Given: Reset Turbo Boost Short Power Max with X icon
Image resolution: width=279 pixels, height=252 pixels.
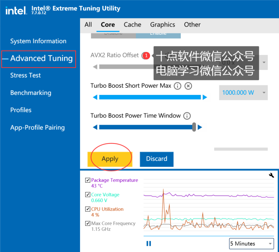Looking at the screenshot, I should [188, 86].
